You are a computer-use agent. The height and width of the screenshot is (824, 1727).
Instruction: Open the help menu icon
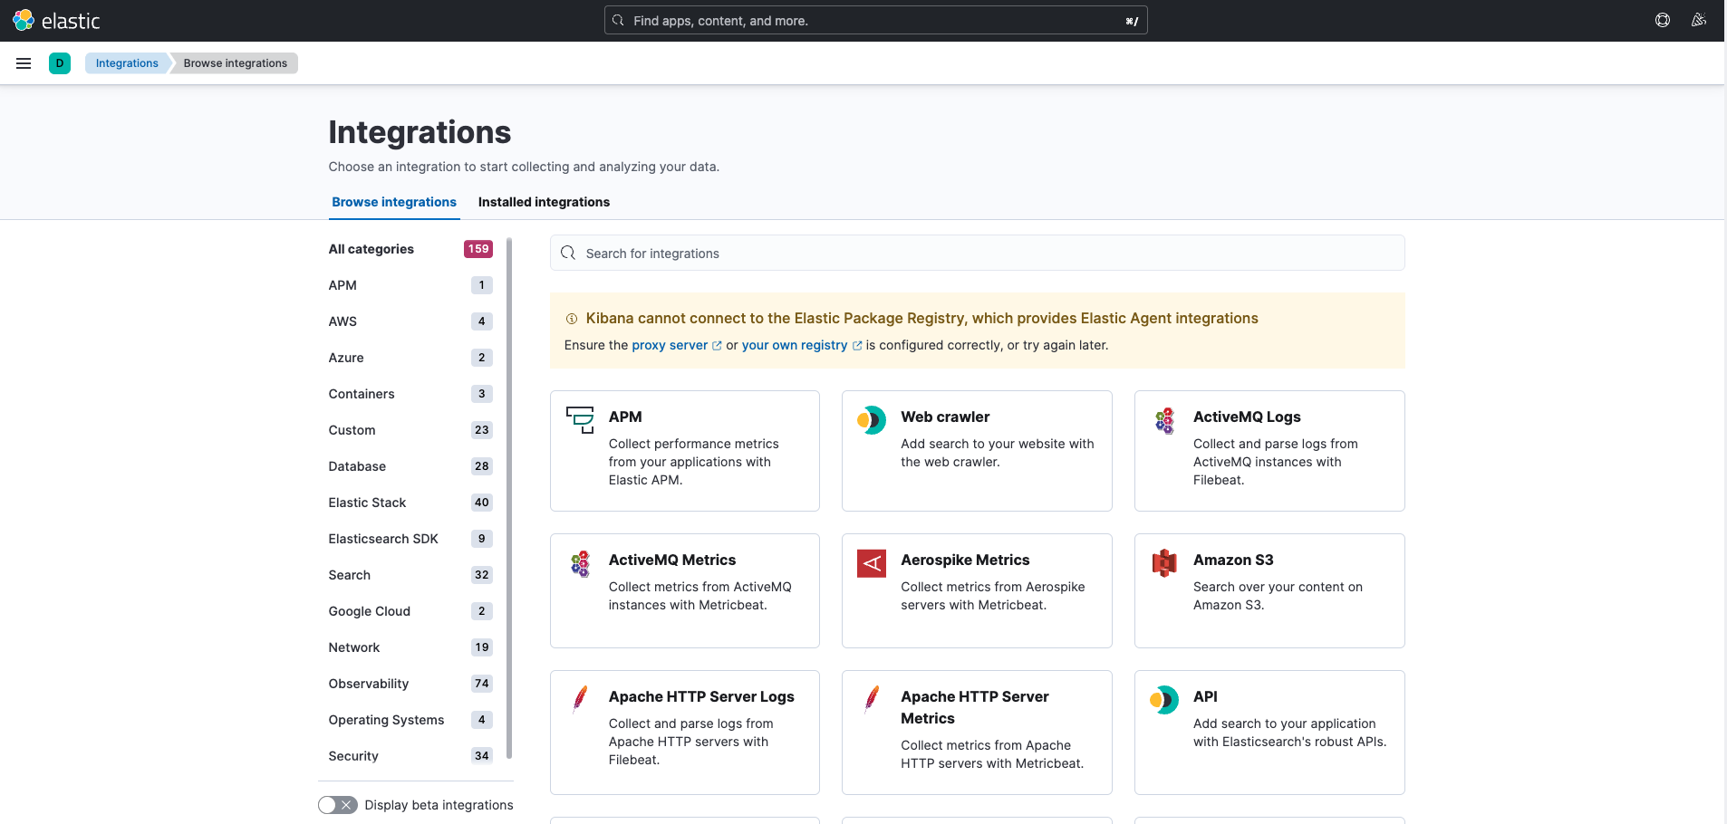pyautogui.click(x=1663, y=20)
